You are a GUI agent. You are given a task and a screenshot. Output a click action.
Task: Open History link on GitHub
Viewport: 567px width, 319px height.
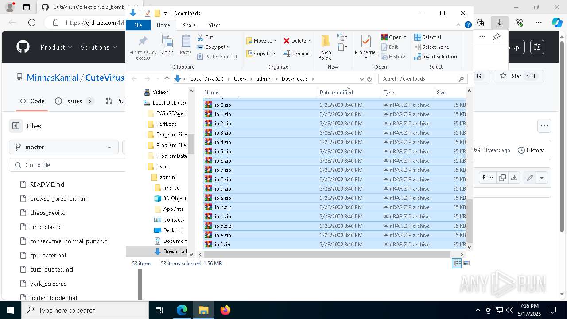[x=531, y=150]
